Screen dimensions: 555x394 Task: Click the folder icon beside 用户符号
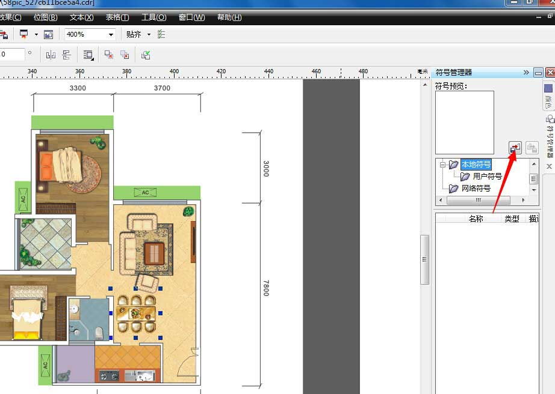pyautogui.click(x=465, y=176)
